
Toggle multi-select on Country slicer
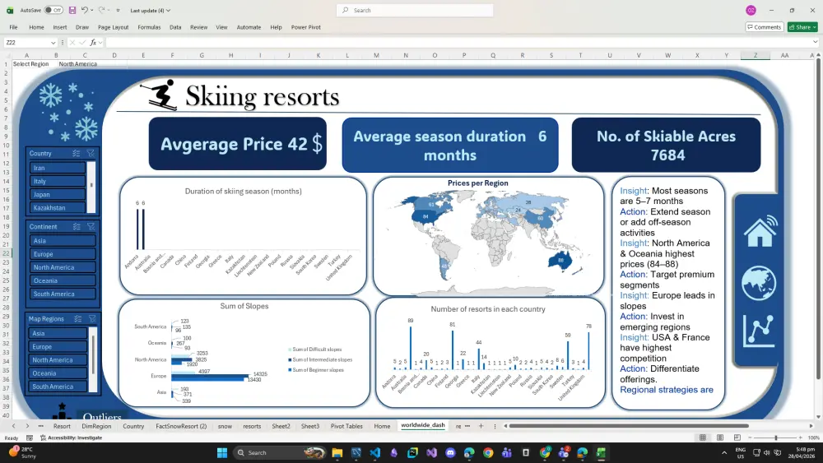click(76, 153)
